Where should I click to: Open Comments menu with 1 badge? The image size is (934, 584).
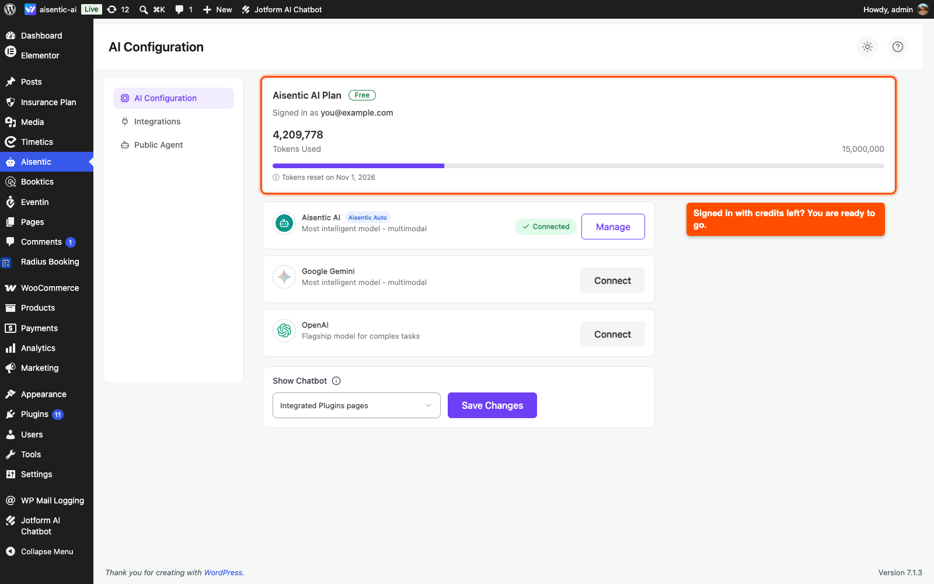47,242
